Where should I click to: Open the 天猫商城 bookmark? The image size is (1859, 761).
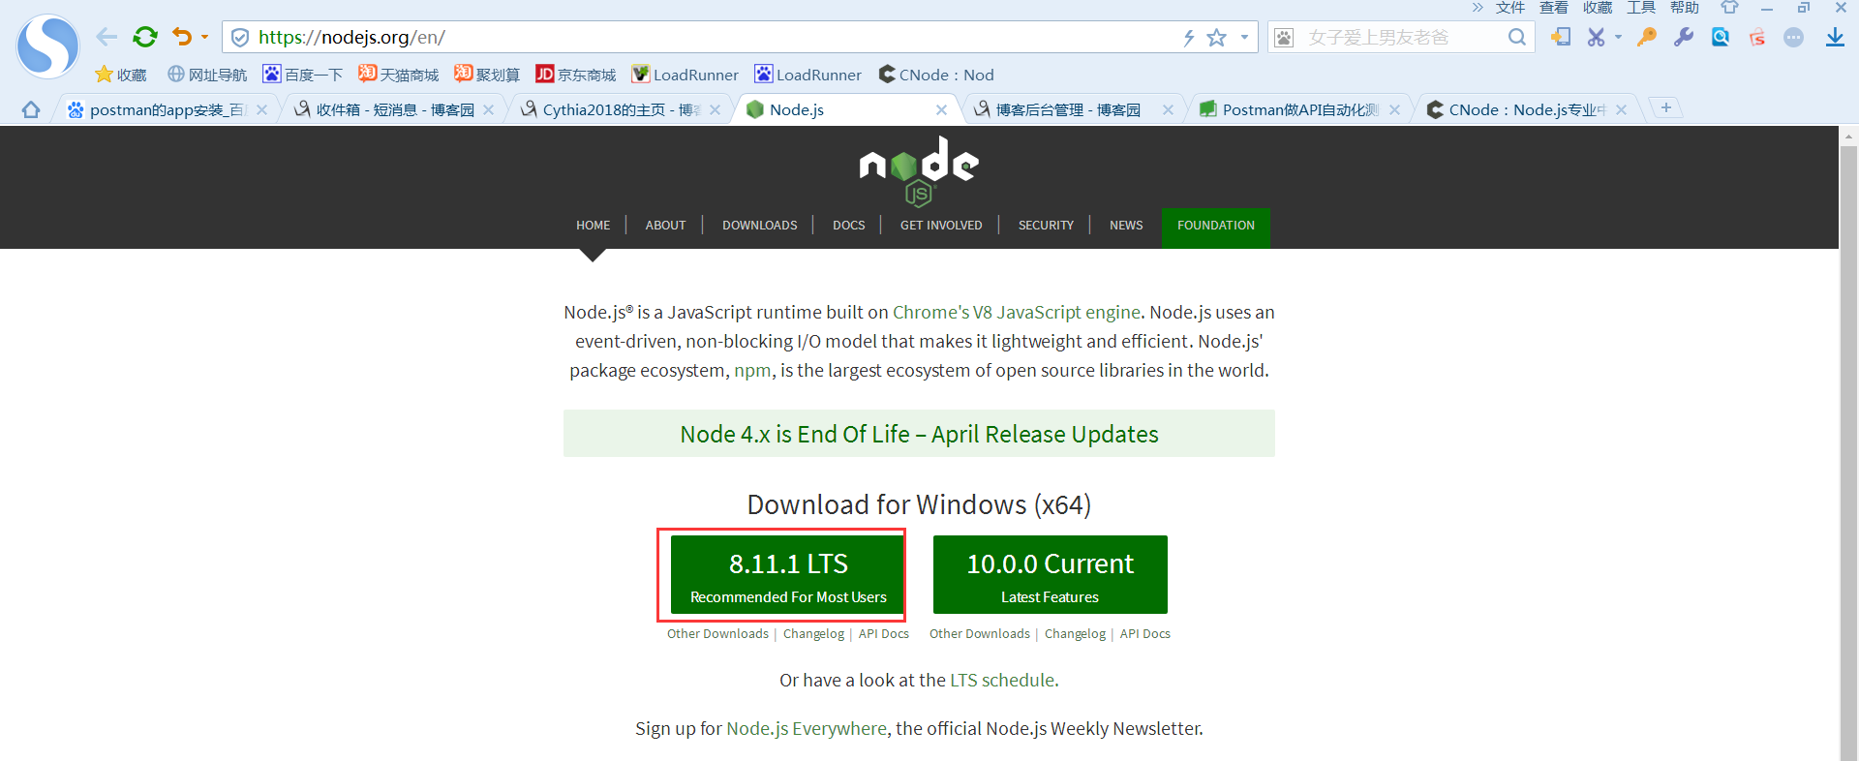click(398, 75)
